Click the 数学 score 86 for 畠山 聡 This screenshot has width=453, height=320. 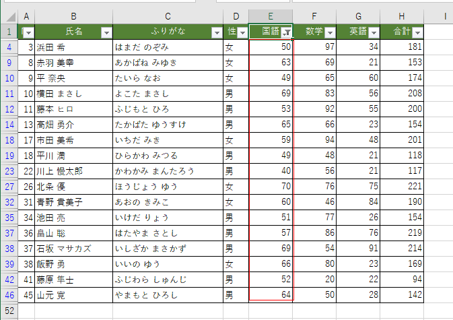click(x=314, y=233)
